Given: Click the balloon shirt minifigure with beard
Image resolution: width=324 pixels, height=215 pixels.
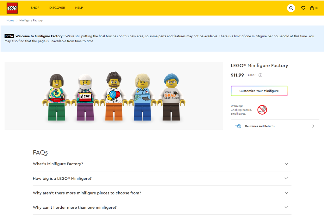Looking at the screenshot, I should (114, 96).
